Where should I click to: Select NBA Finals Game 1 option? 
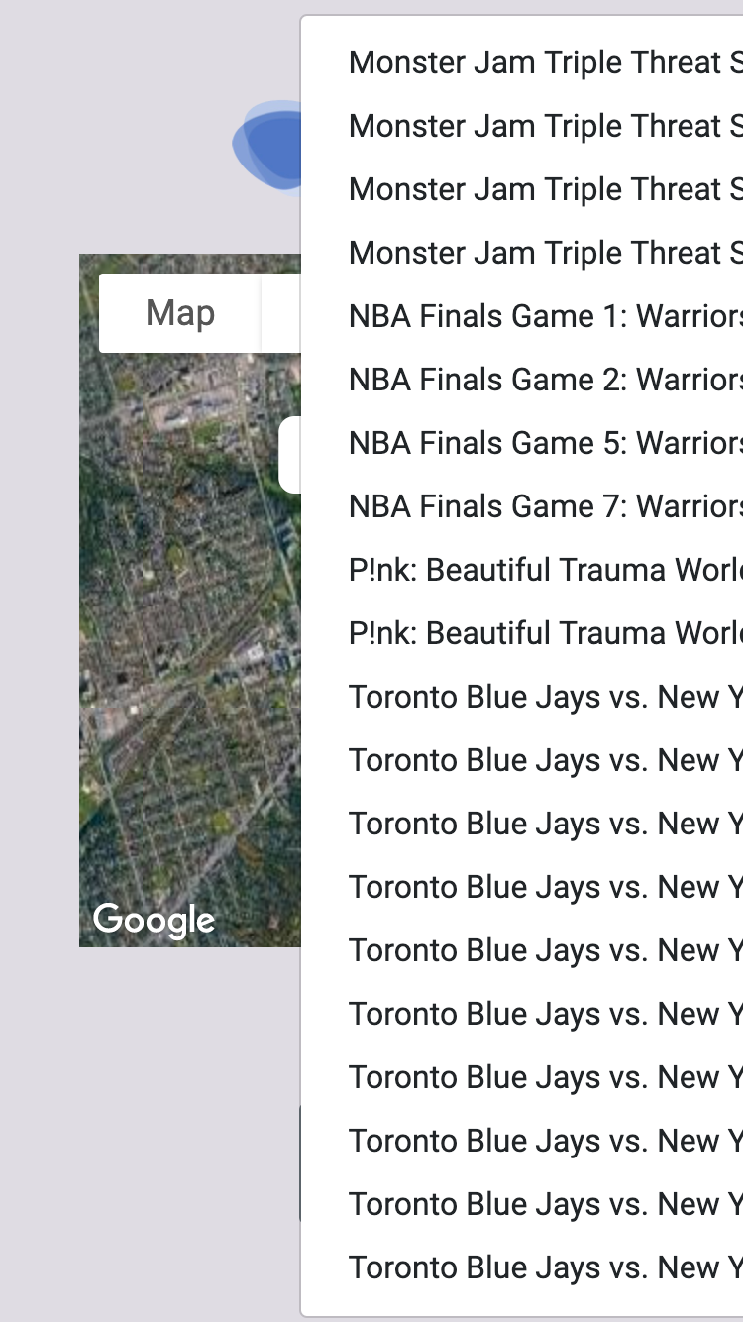coord(523,316)
